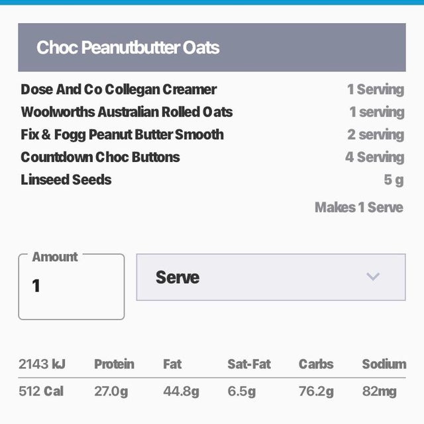Tap the 2143 kJ energy value
The width and height of the screenshot is (424, 424).
tap(42, 364)
